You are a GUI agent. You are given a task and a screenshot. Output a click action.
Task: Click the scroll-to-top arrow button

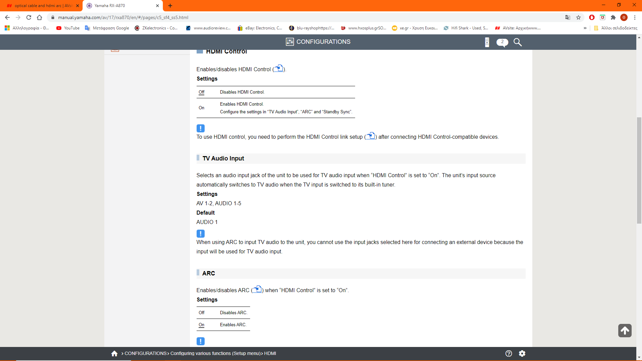pyautogui.click(x=625, y=331)
